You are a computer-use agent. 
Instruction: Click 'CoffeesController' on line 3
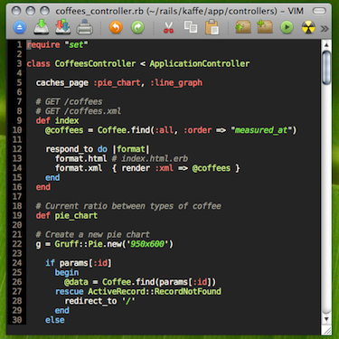[x=95, y=63]
